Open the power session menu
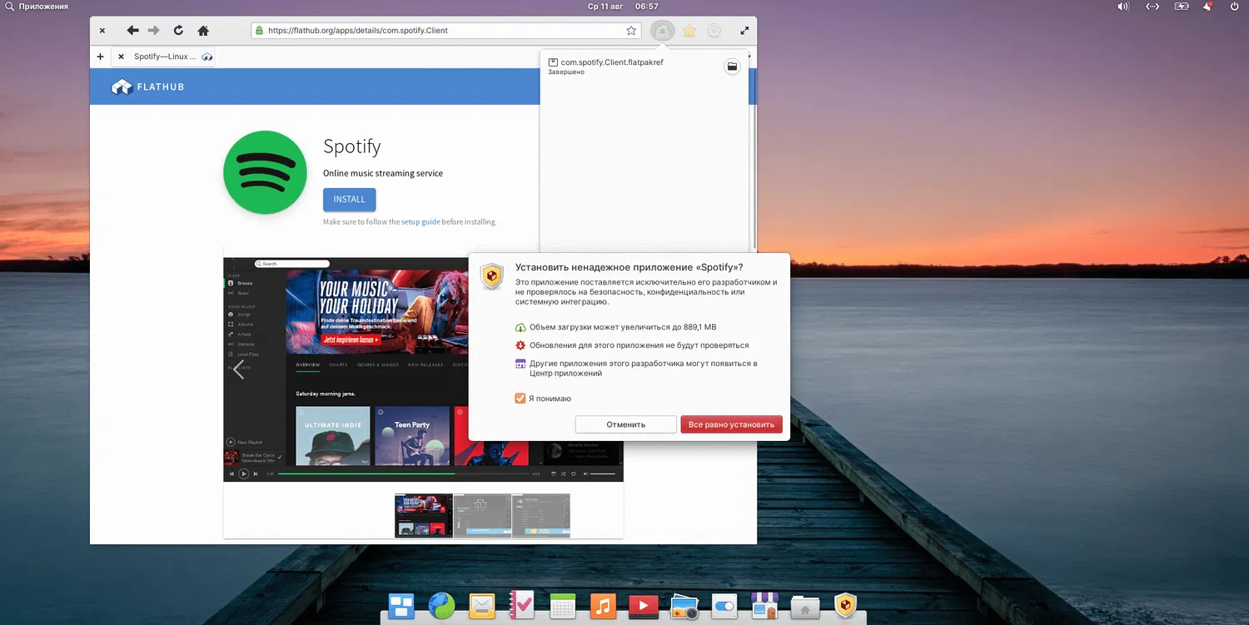 [x=1235, y=7]
